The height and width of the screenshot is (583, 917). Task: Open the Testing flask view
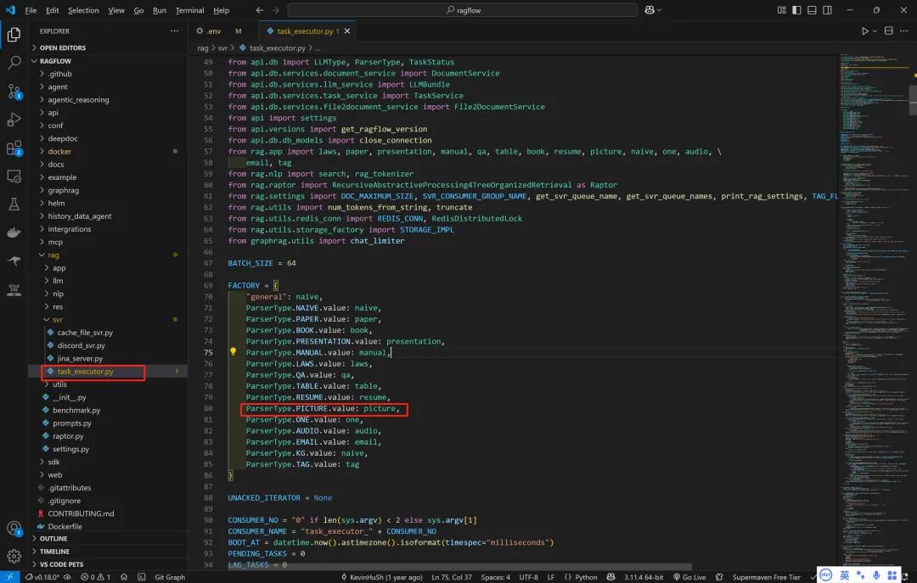tap(14, 204)
